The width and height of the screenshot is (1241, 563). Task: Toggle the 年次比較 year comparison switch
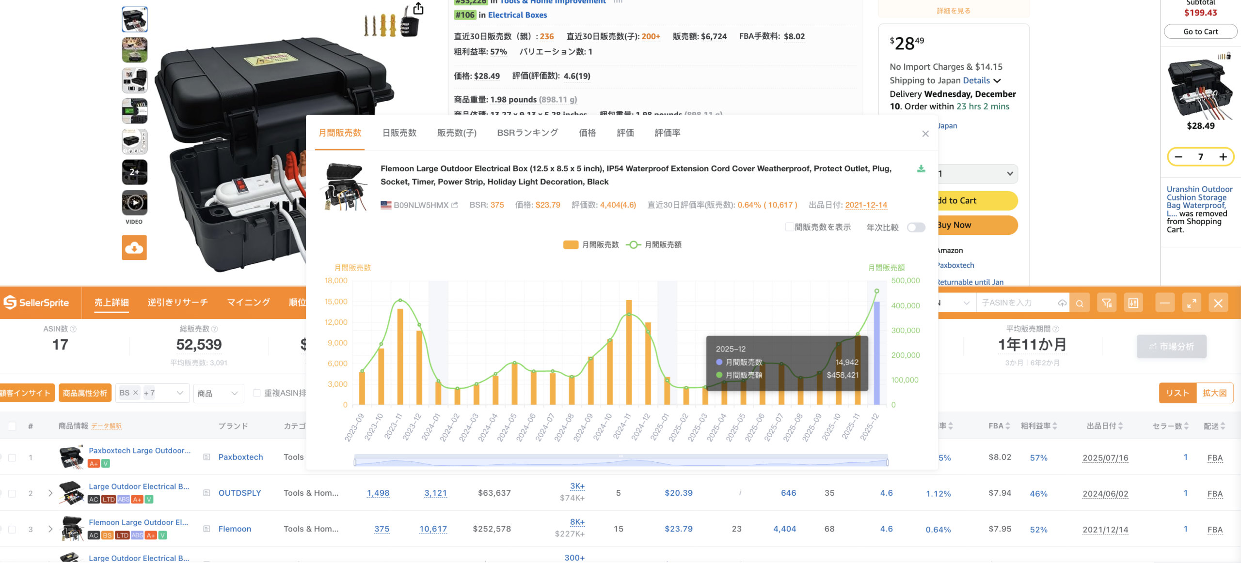coord(916,228)
